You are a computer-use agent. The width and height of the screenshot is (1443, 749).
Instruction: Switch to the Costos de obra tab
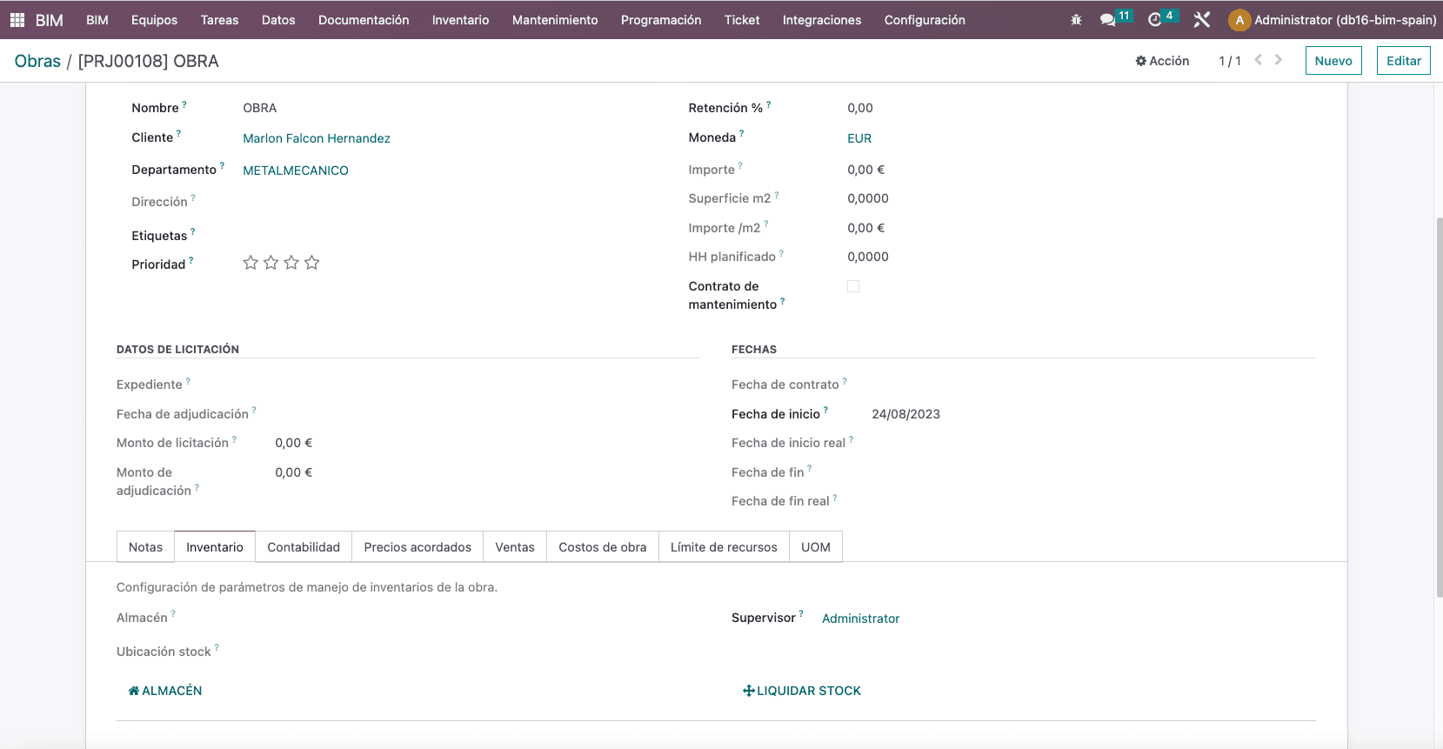(x=603, y=547)
